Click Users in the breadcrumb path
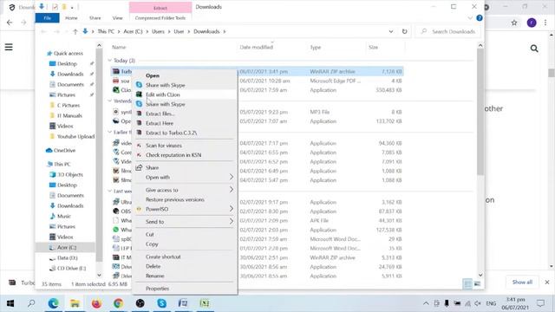The image size is (555, 312). [x=158, y=31]
